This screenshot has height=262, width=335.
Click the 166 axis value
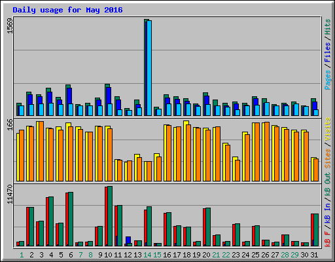click(10, 124)
